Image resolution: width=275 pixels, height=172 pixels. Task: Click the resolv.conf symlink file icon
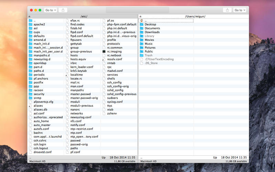point(104,59)
